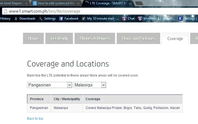Click the Province column header

pyautogui.click(x=39, y=99)
